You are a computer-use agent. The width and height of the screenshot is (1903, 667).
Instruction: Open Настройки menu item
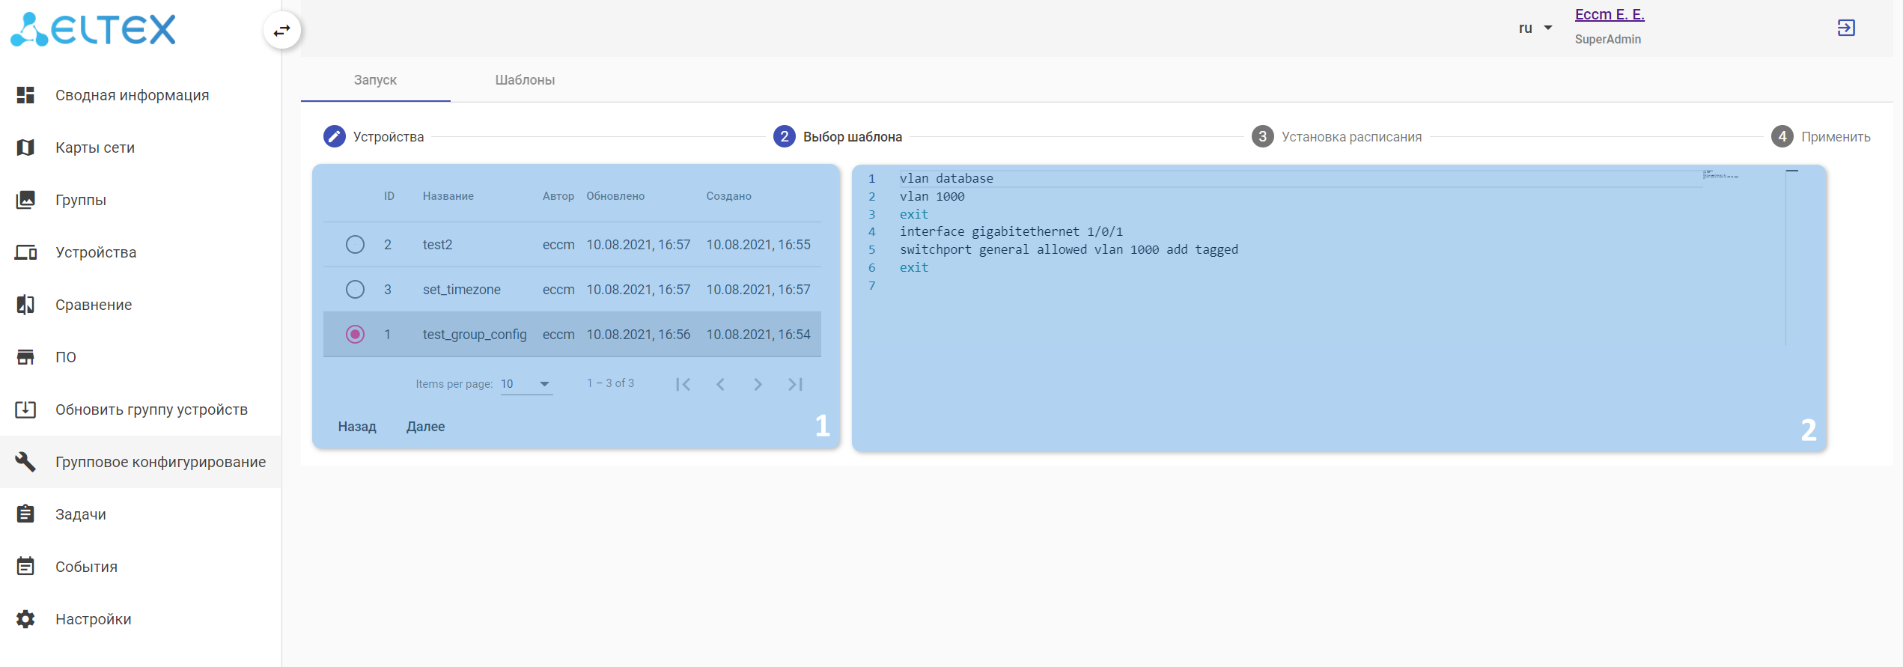pos(141,619)
